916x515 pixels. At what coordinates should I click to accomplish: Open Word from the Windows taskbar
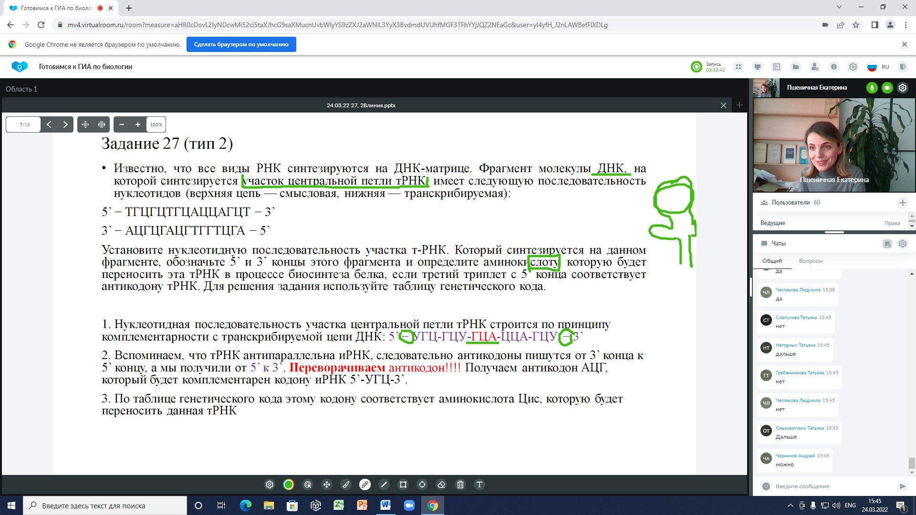coord(385,505)
